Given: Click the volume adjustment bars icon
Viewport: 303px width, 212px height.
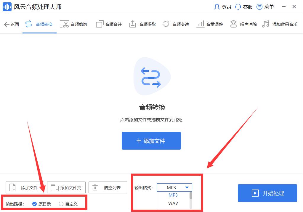Looking at the screenshot, I should point(200,24).
